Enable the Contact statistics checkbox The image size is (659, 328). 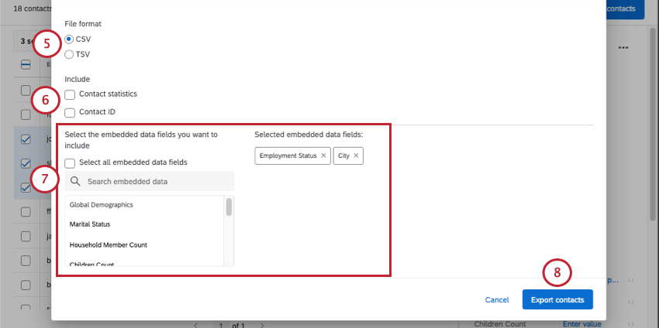[x=70, y=95]
